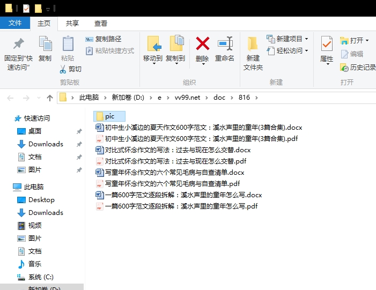The height and width of the screenshot is (290, 376).
Task: Open 音乐 in navigation pane
Action: tap(30, 264)
